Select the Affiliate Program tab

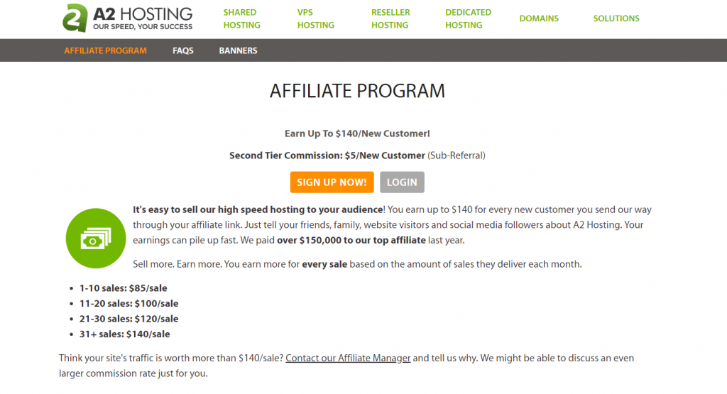pyautogui.click(x=105, y=50)
